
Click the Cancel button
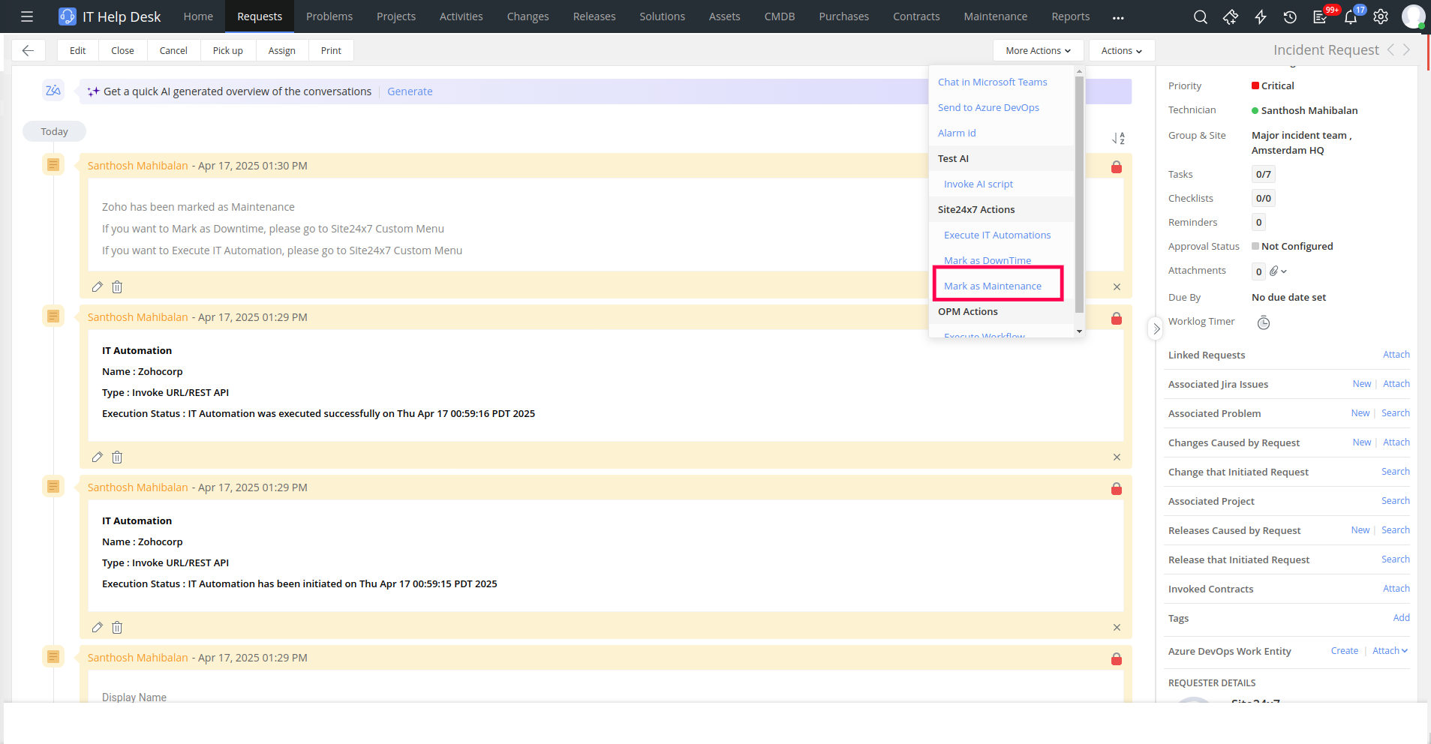tap(173, 50)
